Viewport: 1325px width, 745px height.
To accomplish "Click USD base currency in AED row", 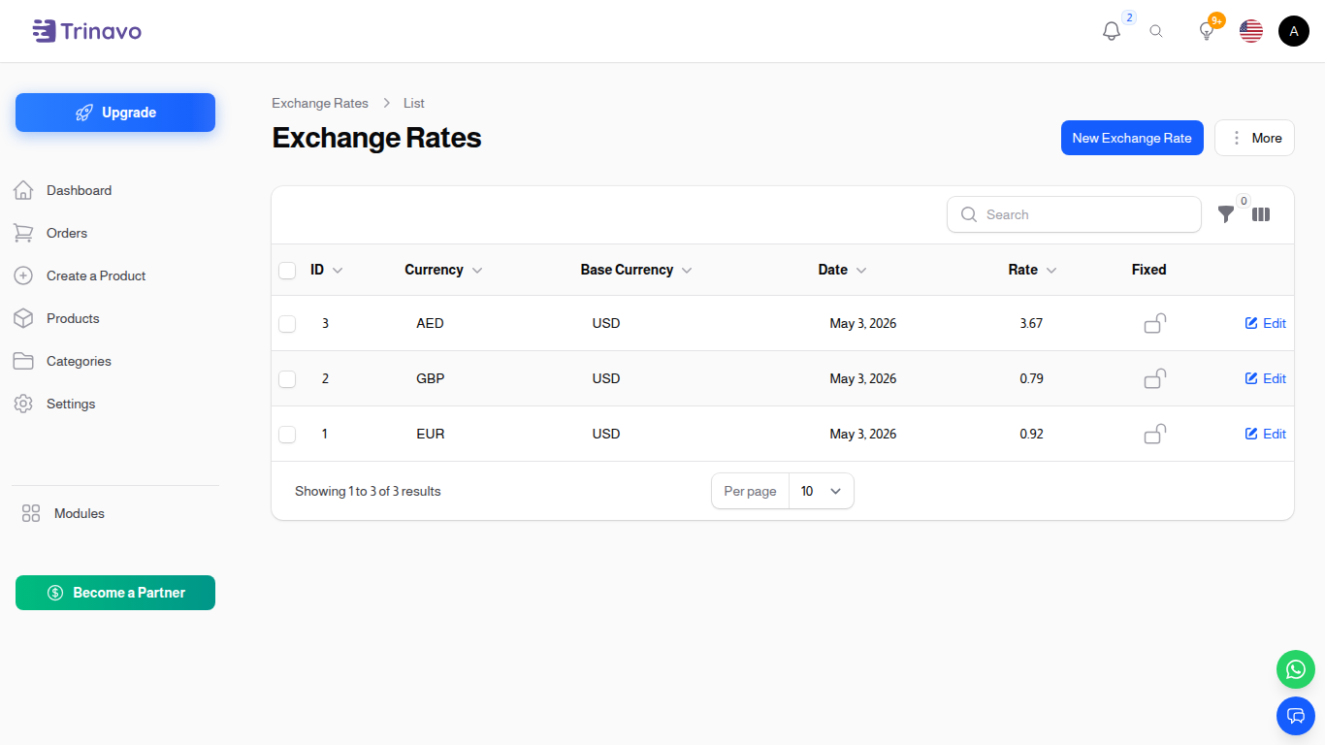I will click(606, 323).
